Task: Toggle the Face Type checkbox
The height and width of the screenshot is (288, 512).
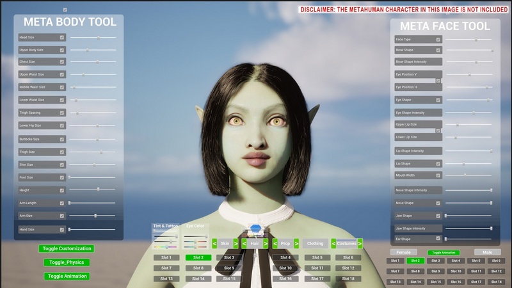Action: 438,40
